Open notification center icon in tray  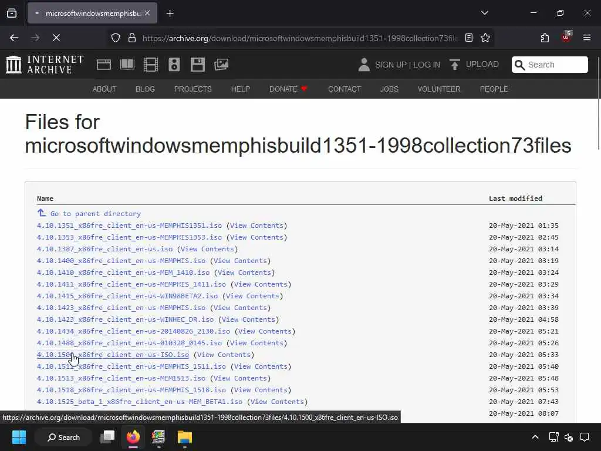585,437
